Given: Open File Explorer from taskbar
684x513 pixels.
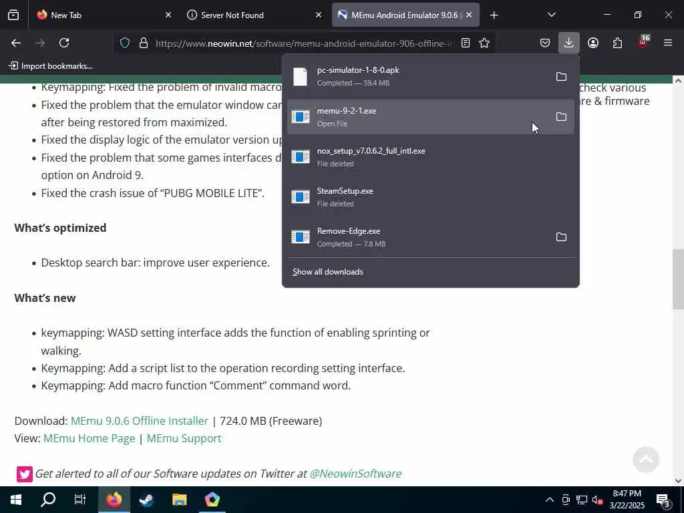Looking at the screenshot, I should pyautogui.click(x=179, y=500).
